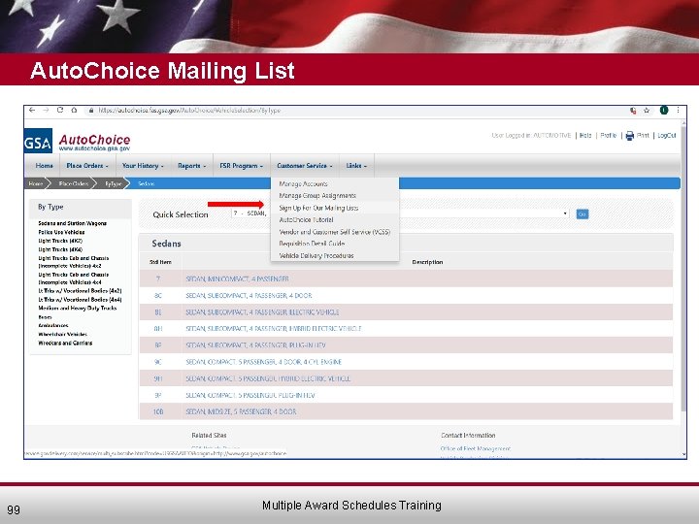Open Requisition Detail Guide entry
Screen dimensions: 699x524
pos(312,244)
